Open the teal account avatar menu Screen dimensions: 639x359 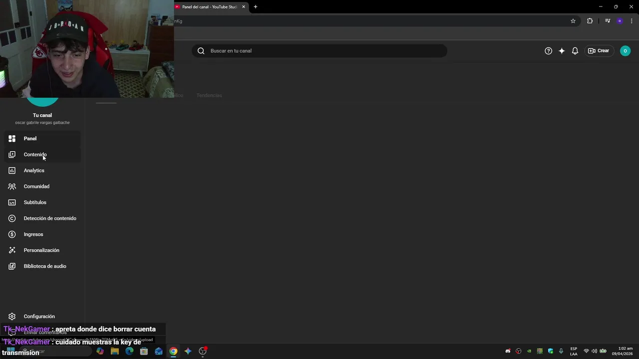625,51
